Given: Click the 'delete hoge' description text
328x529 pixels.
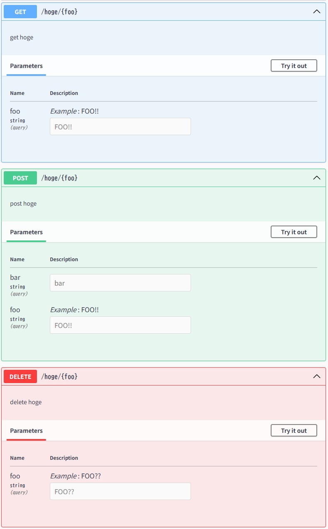Looking at the screenshot, I should [x=26, y=402].
